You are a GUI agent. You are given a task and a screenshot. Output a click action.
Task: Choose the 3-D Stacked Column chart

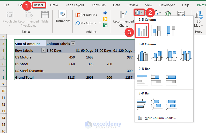157,55
